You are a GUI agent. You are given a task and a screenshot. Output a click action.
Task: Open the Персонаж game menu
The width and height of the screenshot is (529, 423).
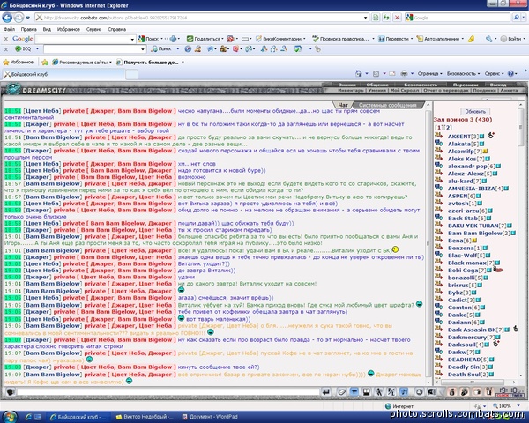point(466,85)
